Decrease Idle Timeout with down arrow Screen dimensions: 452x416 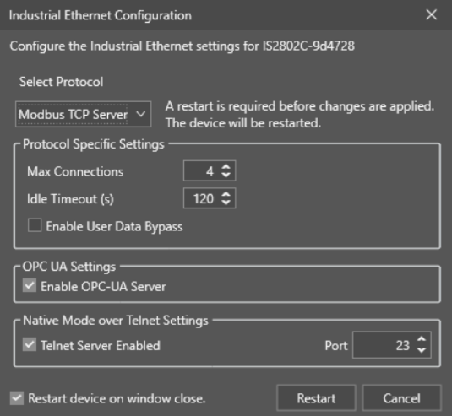226,203
